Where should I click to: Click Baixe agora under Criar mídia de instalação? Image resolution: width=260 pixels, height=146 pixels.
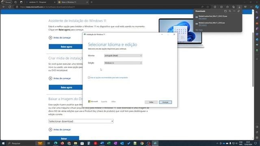[x=66, y=87]
